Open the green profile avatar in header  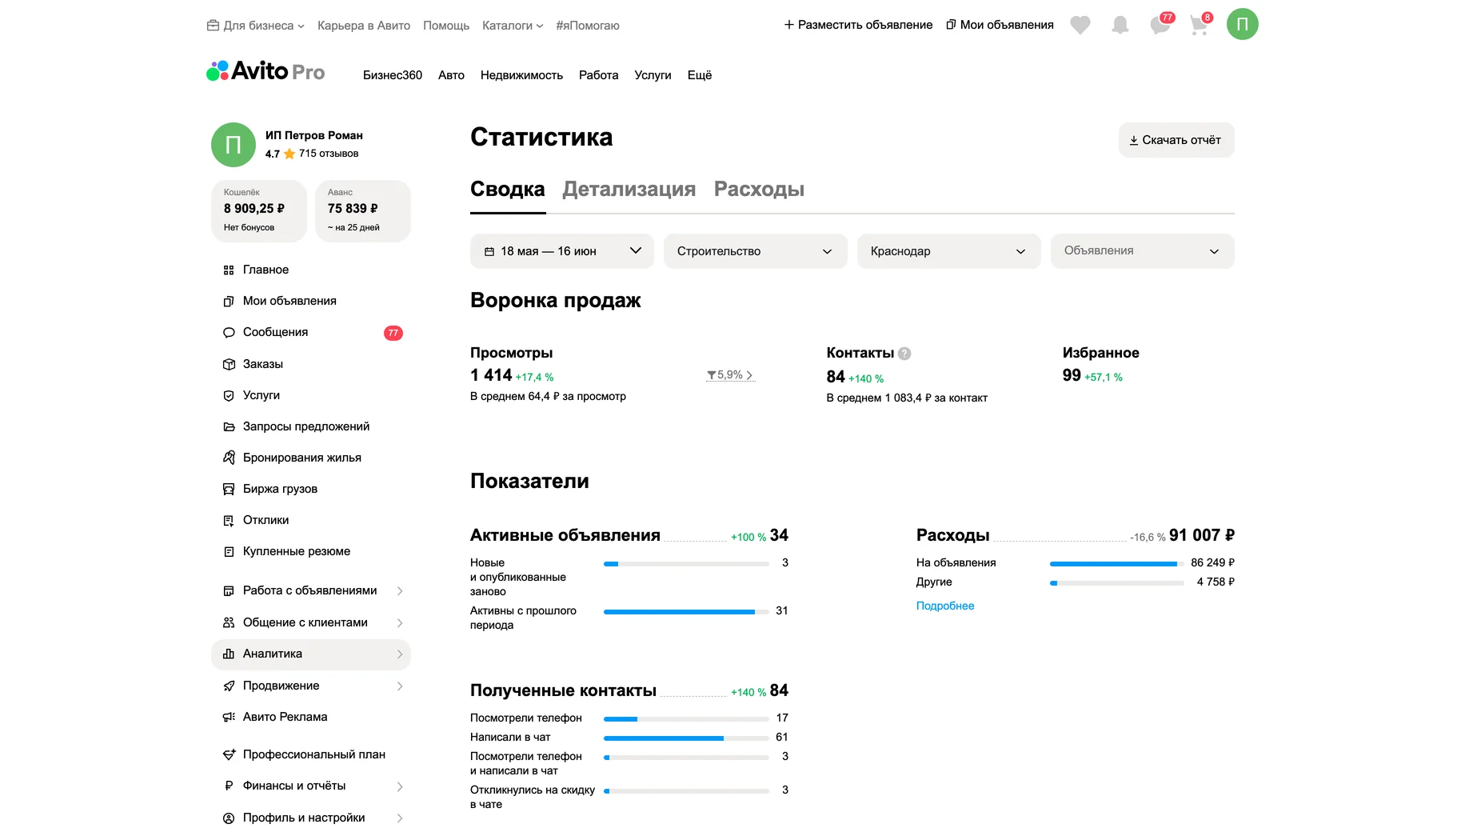click(x=1242, y=24)
